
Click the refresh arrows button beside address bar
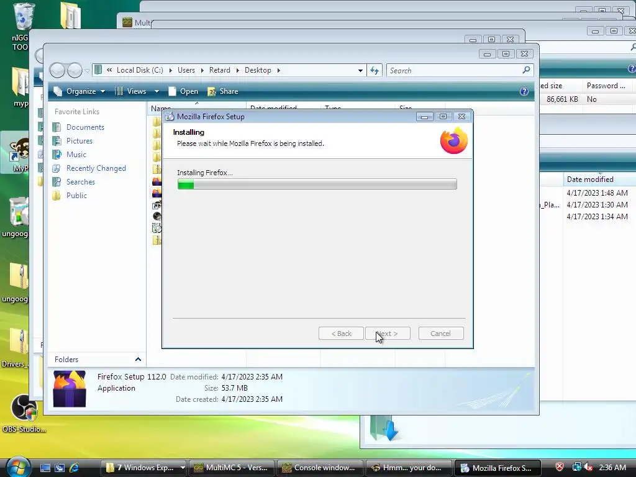375,70
